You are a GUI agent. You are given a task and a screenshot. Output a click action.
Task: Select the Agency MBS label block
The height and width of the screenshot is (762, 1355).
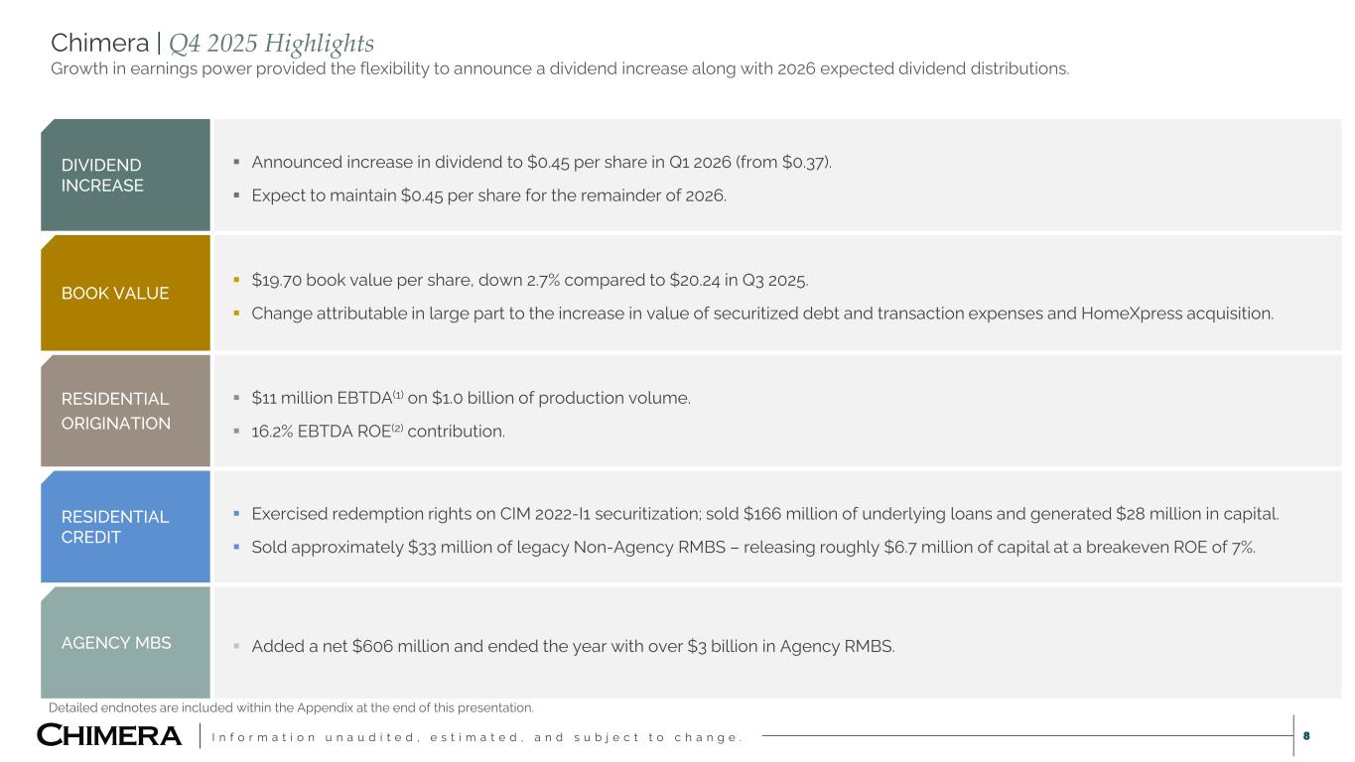click(125, 643)
